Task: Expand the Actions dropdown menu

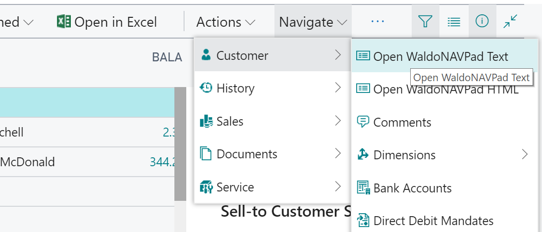Action: [226, 22]
